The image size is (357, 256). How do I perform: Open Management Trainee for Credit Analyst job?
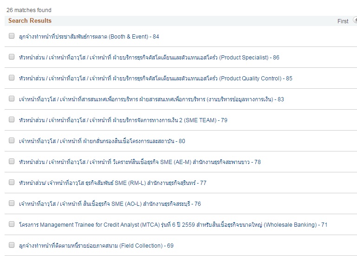tap(173, 225)
